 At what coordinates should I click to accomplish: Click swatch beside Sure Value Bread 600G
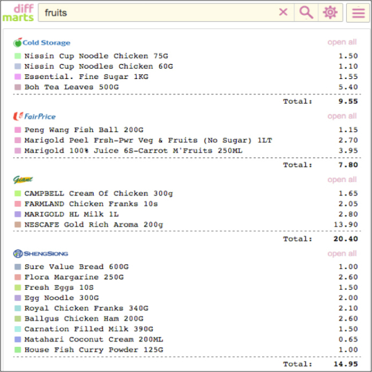pos(18,267)
